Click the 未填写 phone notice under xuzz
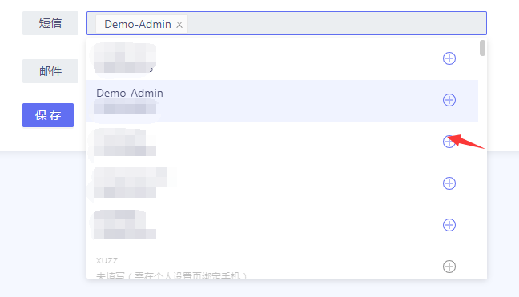This screenshot has width=519, height=297. point(171,275)
